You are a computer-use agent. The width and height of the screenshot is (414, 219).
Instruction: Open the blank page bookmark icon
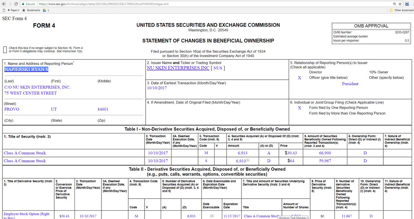3,10
